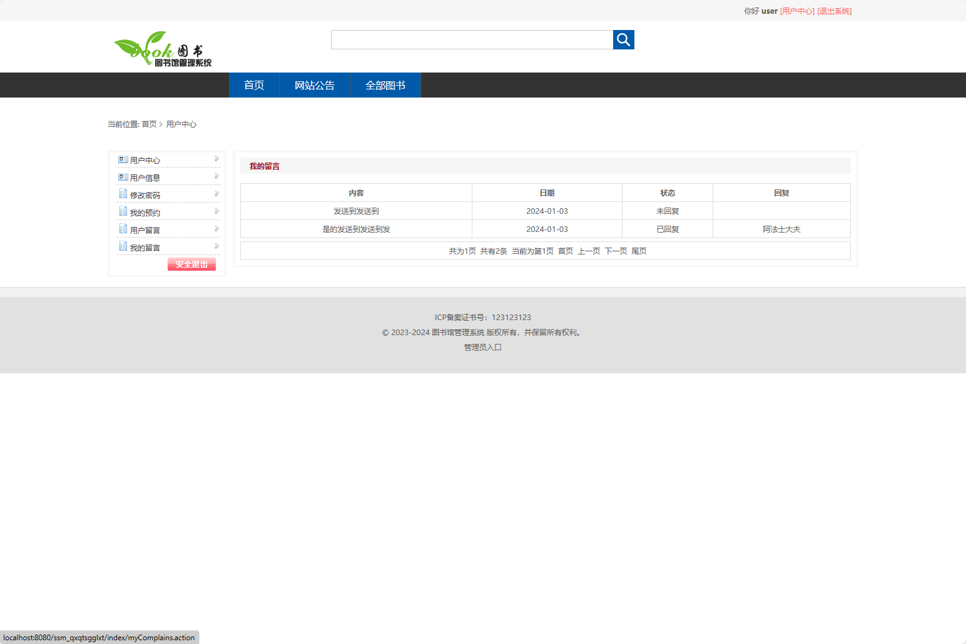Click the arrow on the 用户信息 sidebar row

pos(216,176)
